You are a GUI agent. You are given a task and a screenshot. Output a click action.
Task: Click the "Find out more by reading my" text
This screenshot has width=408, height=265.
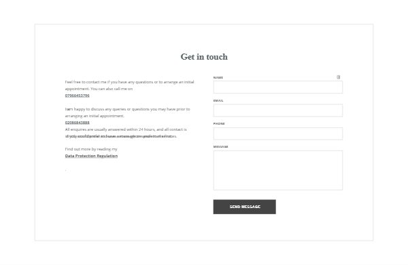click(x=91, y=149)
